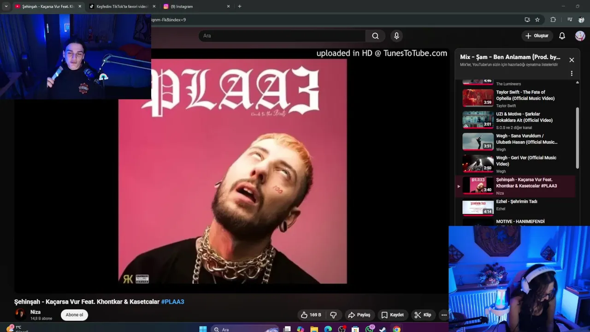Image resolution: width=590 pixels, height=332 pixels.
Task: Switch to the TikTok Keşfedin tab
Action: click(x=122, y=6)
